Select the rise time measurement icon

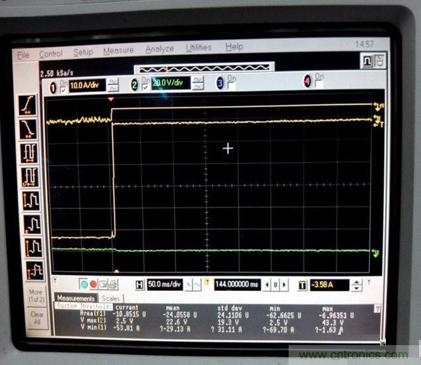coord(28,105)
